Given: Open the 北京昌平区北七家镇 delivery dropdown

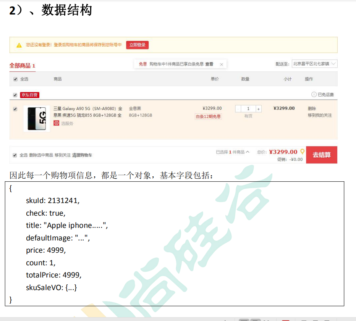Looking at the screenshot, I should (x=314, y=64).
